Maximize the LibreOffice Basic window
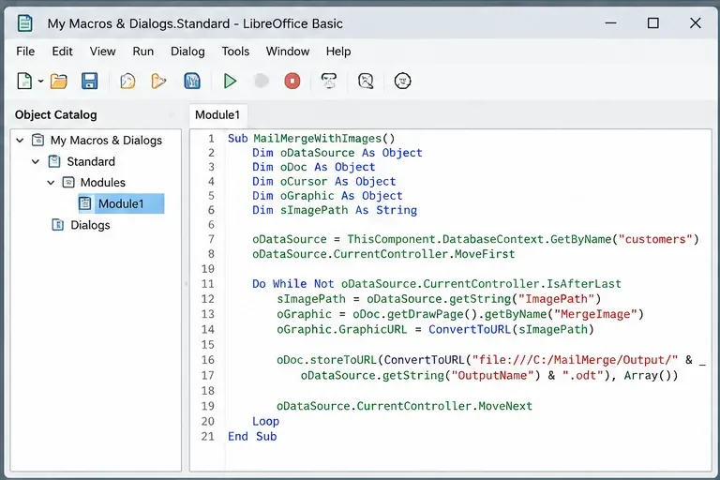This screenshot has height=480, width=720. point(652,22)
